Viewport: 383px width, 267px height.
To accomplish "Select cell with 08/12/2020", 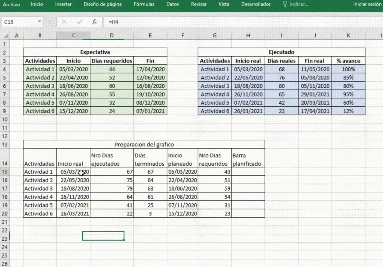I will click(x=150, y=103).
